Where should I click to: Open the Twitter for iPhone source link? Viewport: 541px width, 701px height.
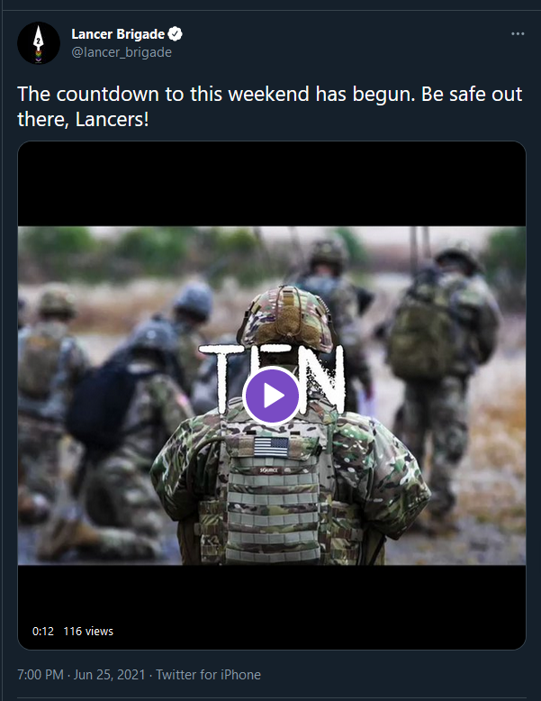208,674
